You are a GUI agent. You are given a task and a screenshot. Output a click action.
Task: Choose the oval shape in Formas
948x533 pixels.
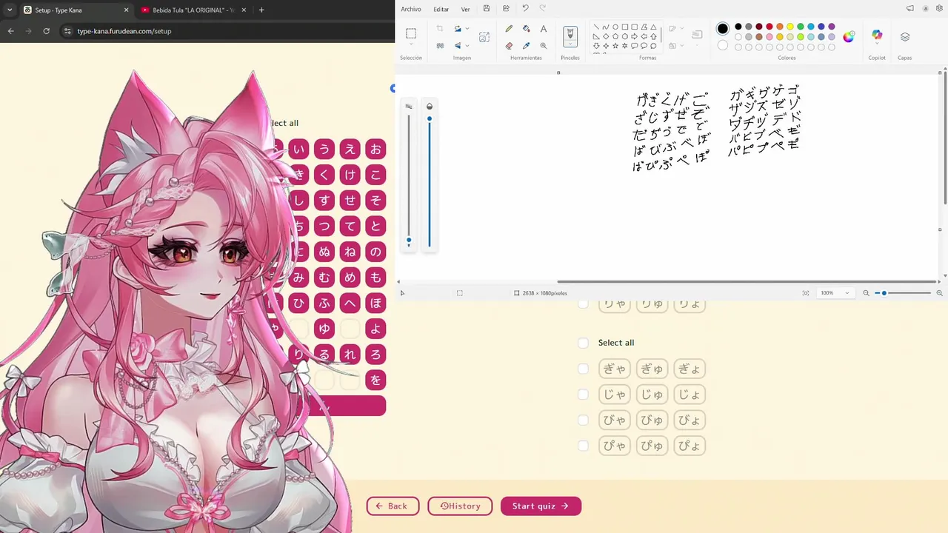tap(615, 27)
